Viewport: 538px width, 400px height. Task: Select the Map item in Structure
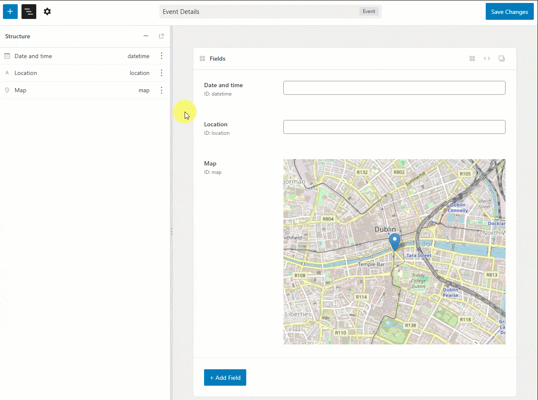(x=20, y=90)
